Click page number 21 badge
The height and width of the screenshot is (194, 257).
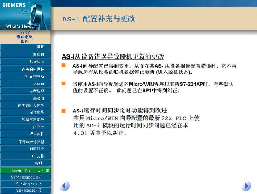(48, 170)
